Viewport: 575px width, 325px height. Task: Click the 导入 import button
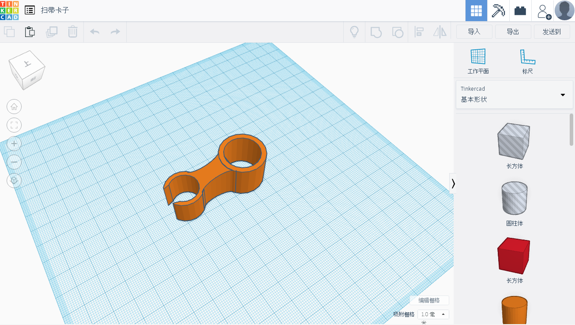pyautogui.click(x=474, y=32)
